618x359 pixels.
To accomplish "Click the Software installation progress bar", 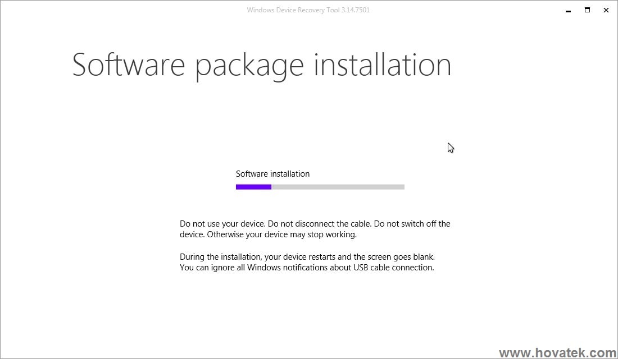I will click(x=320, y=186).
